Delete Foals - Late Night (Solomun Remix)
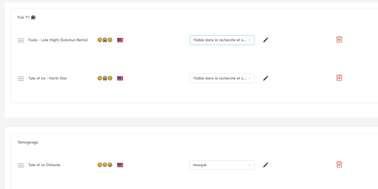 [x=339, y=40]
